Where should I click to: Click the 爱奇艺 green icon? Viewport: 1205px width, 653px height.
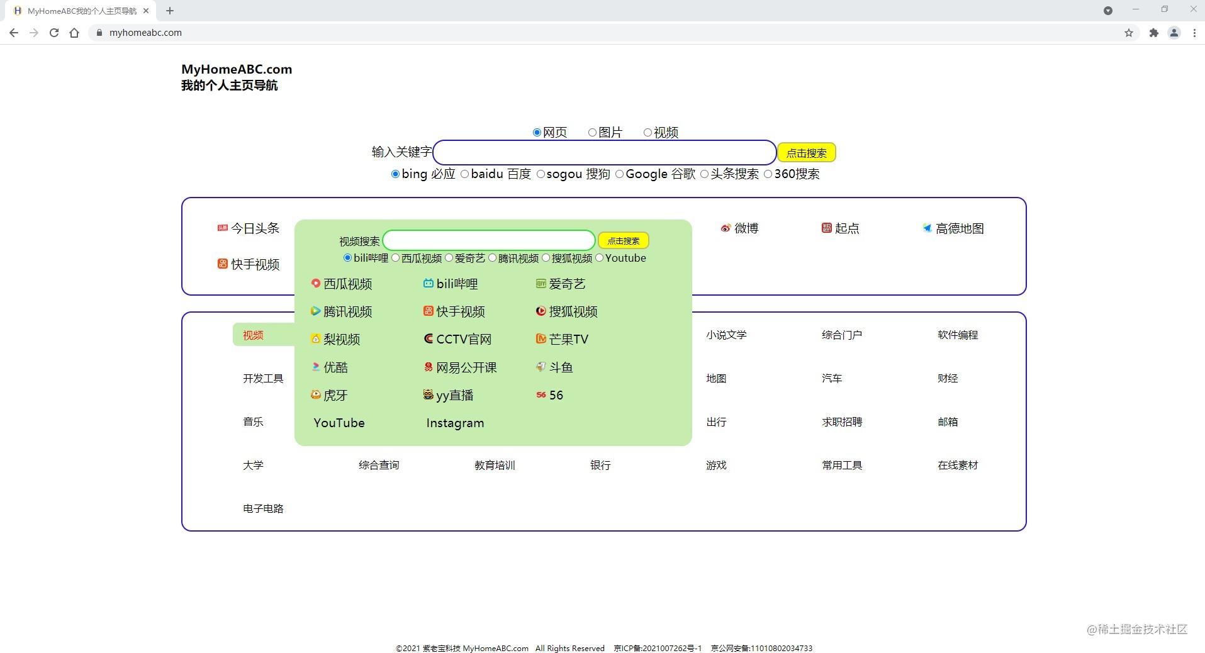541,283
